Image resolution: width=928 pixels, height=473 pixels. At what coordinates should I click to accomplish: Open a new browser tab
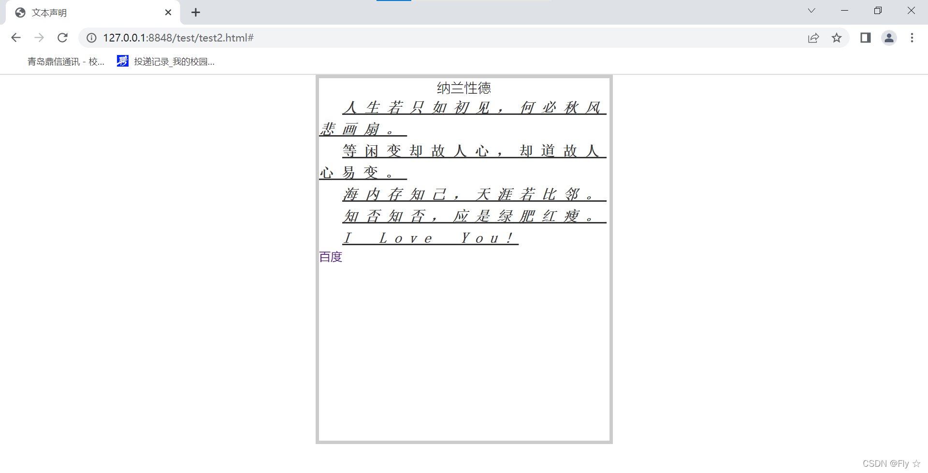(x=196, y=13)
